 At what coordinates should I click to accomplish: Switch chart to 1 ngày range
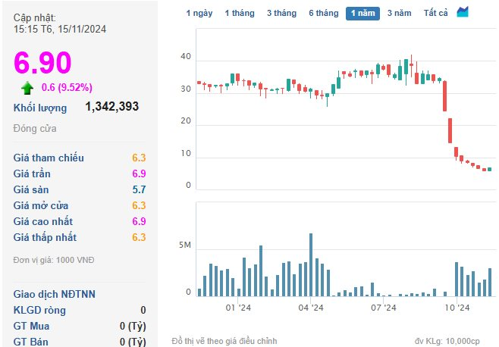pyautogui.click(x=199, y=13)
